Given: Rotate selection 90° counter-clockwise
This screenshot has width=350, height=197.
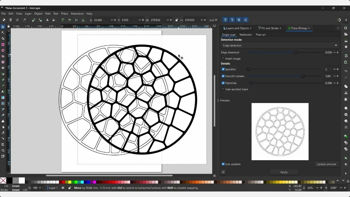Looking at the screenshot, I should 33,20.
